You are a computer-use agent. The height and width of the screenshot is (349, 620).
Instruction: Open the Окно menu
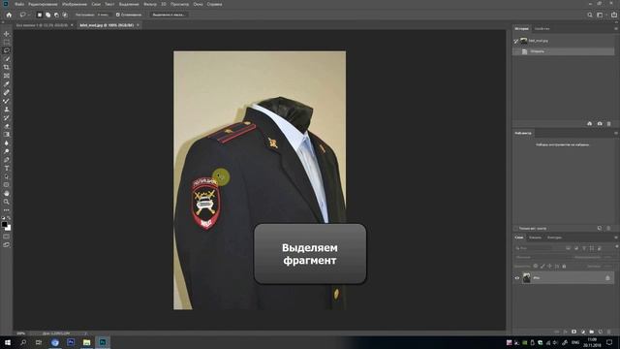(198, 4)
